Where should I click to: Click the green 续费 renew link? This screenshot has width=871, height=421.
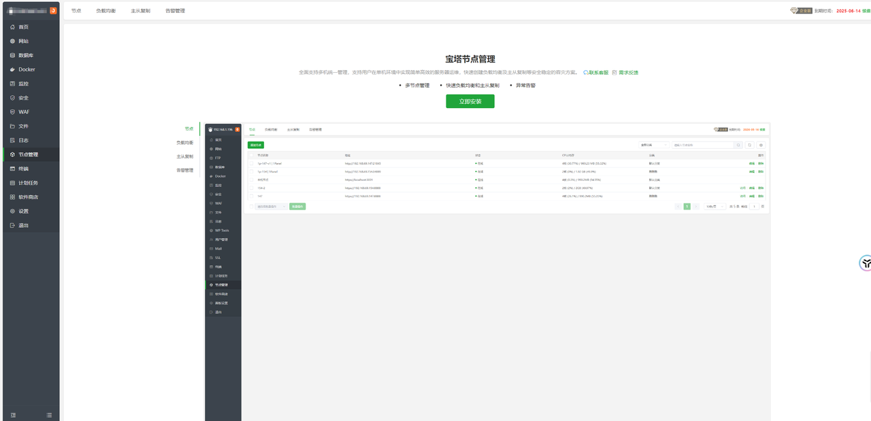[866, 11]
